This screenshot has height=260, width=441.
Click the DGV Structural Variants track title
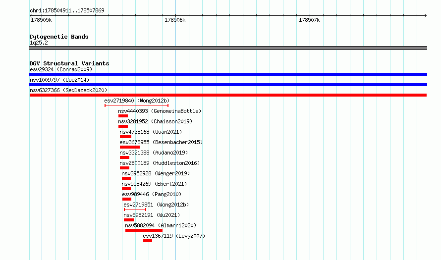click(x=69, y=63)
